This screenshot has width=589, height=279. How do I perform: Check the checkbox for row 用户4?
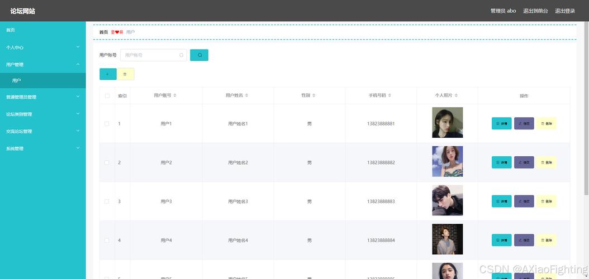point(107,240)
